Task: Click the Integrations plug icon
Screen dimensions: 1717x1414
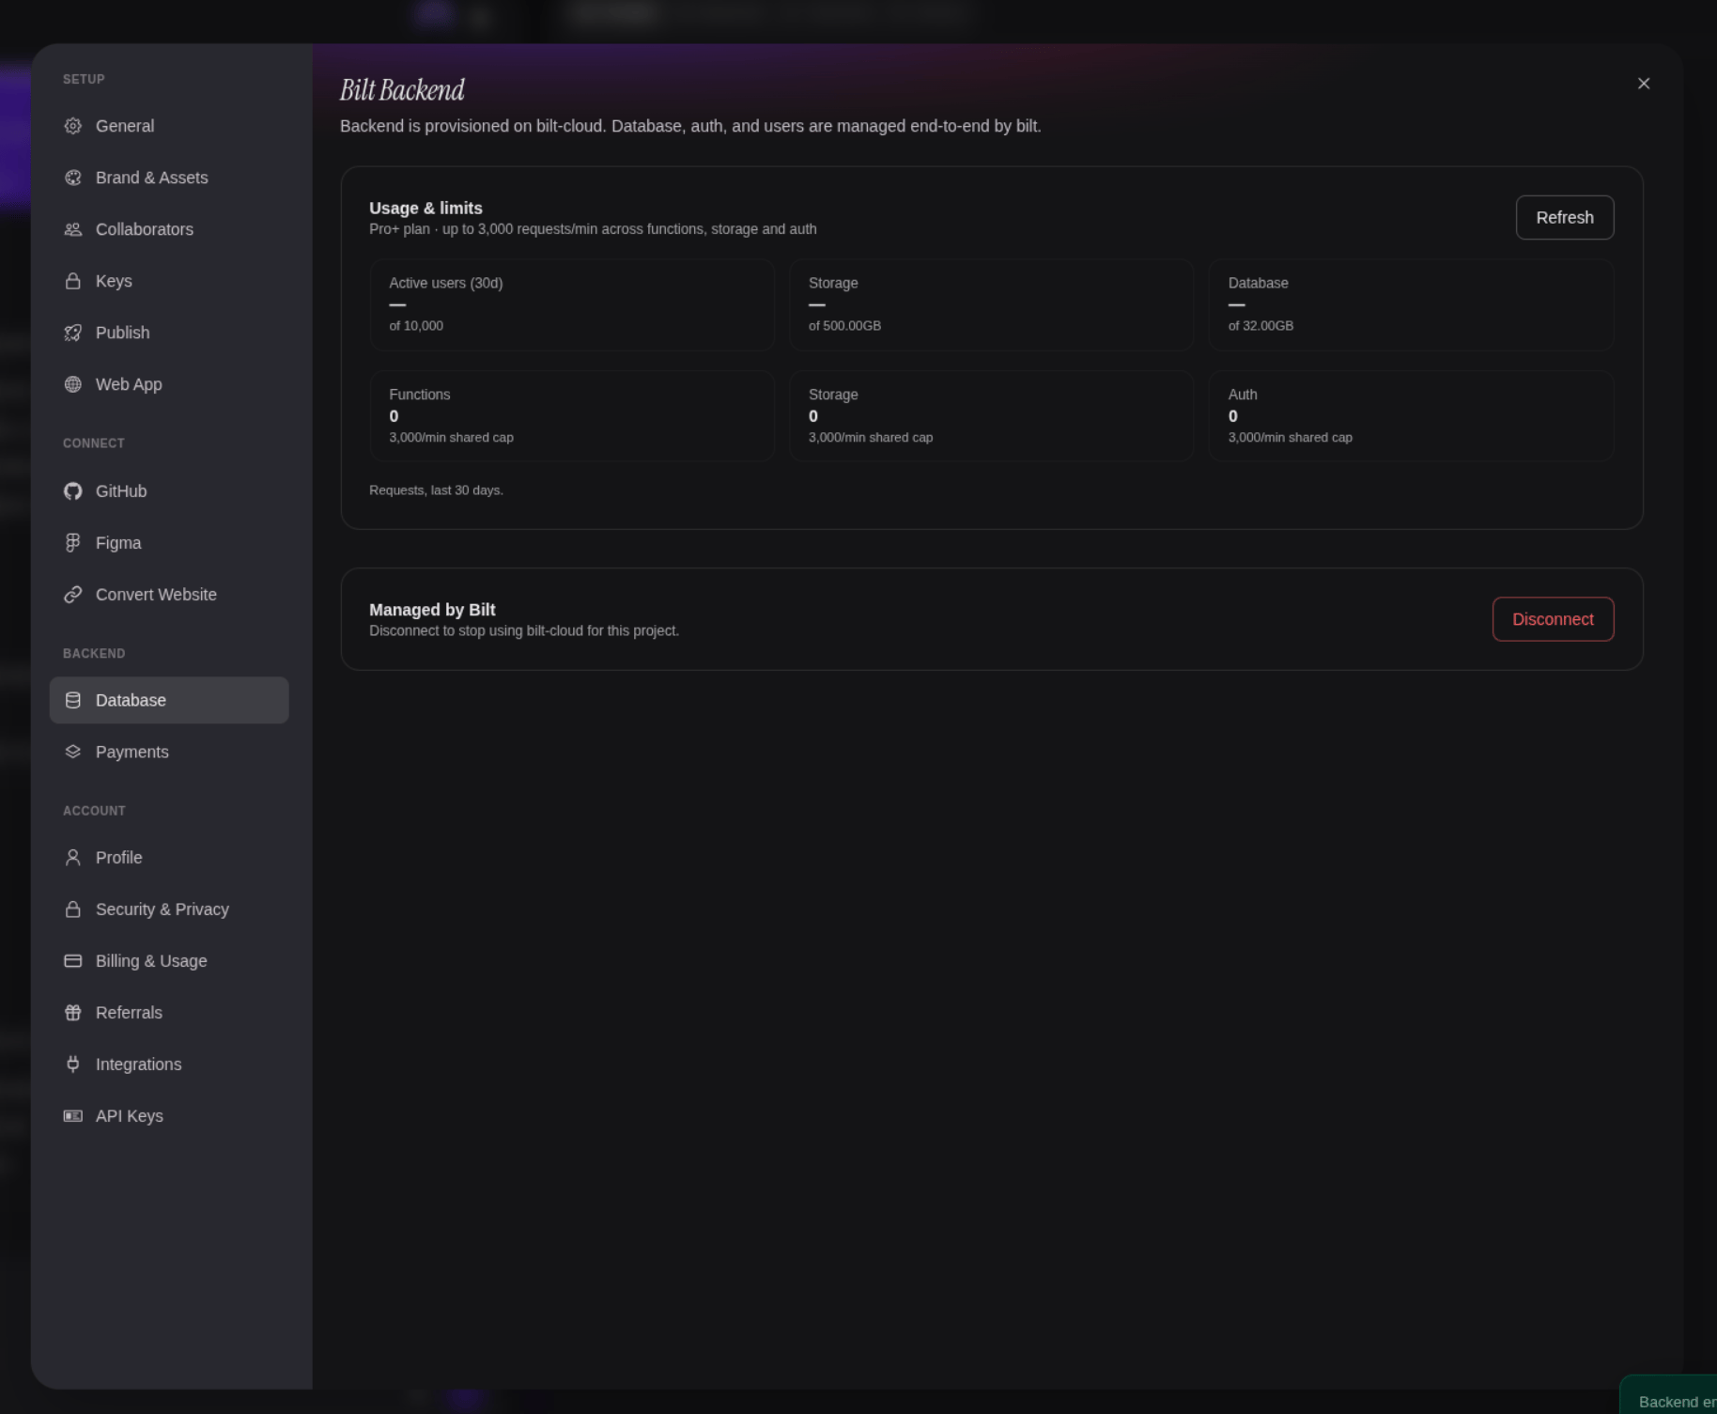Action: [72, 1064]
